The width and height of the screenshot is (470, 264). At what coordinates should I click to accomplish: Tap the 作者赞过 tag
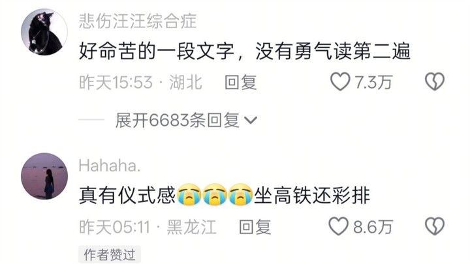[110, 254]
